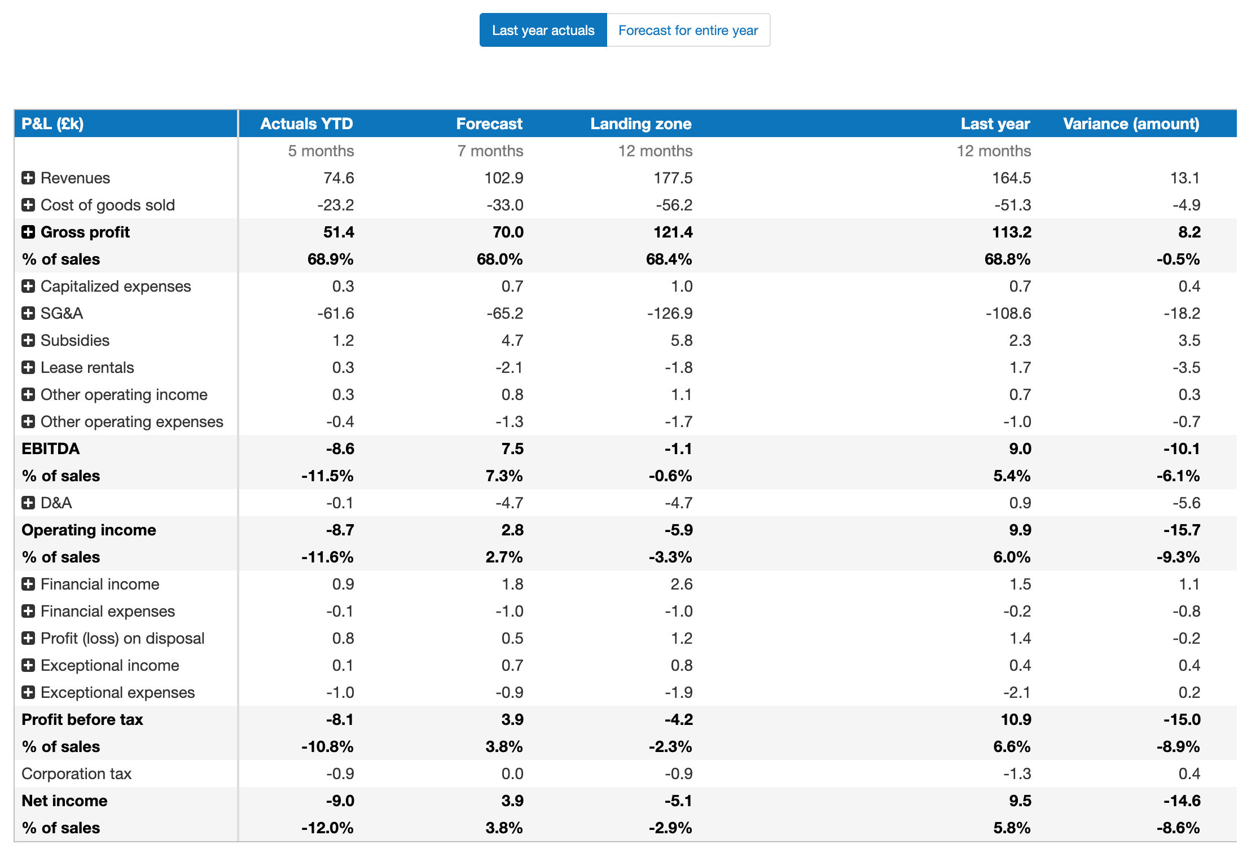This screenshot has height=853, width=1247.
Task: Click the D&A plus icon
Action: click(x=28, y=503)
